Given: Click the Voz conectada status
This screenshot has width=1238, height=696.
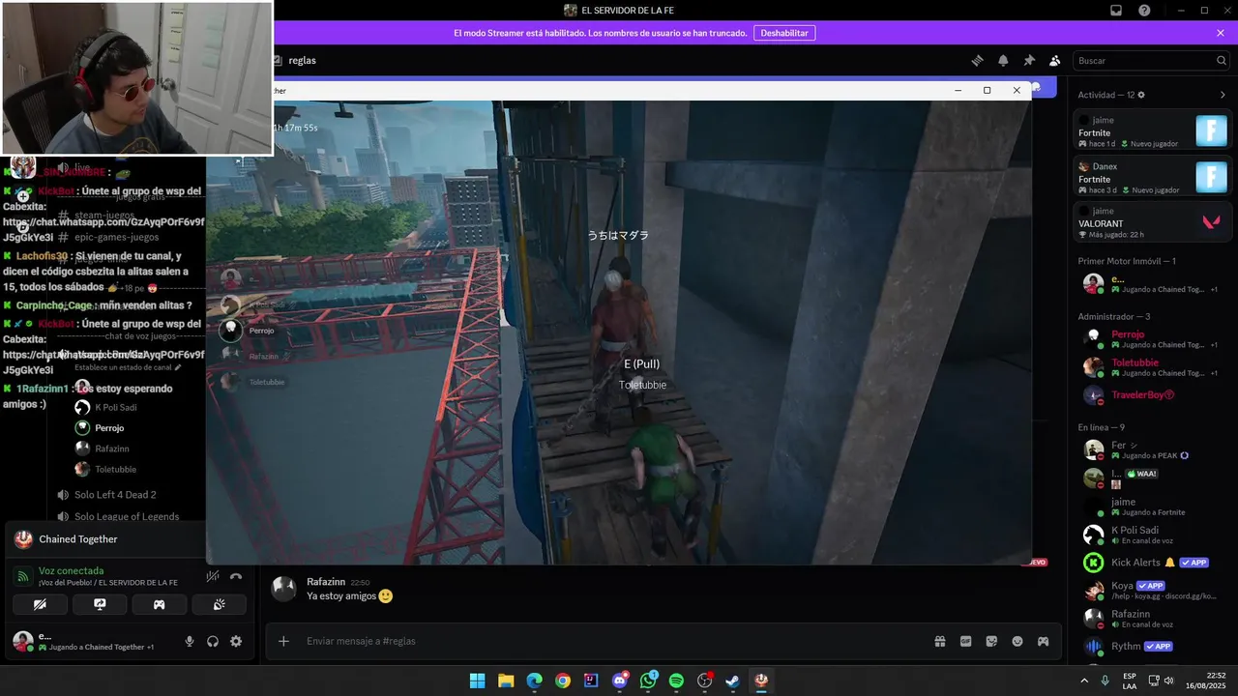Looking at the screenshot, I should point(71,570).
